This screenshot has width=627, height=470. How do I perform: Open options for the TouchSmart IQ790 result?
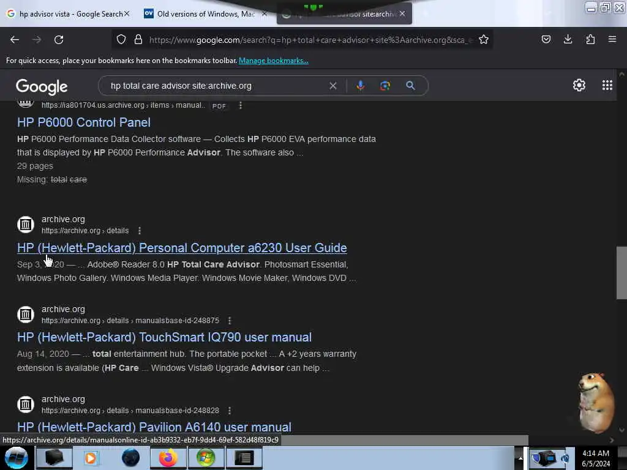(230, 321)
